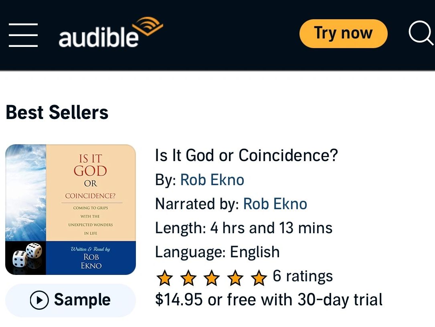
Task: Click the first rating star
Action: click(164, 277)
